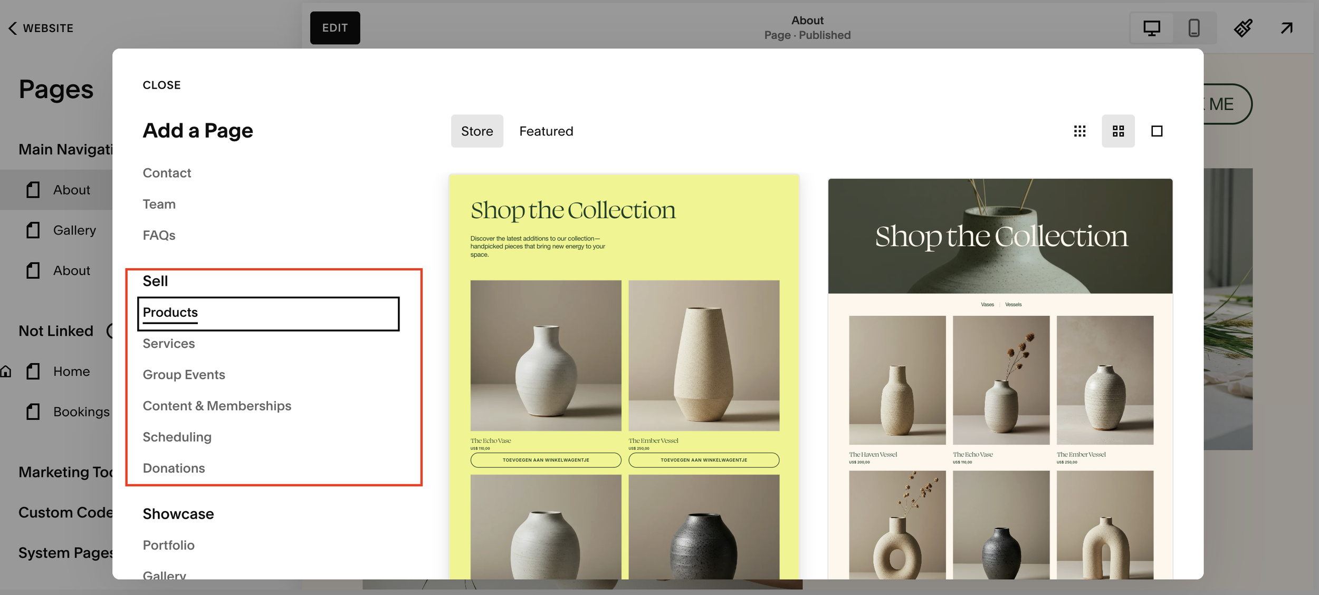The height and width of the screenshot is (595, 1319).
Task: Switch to desktop preview with monitor icon
Action: pos(1151,27)
